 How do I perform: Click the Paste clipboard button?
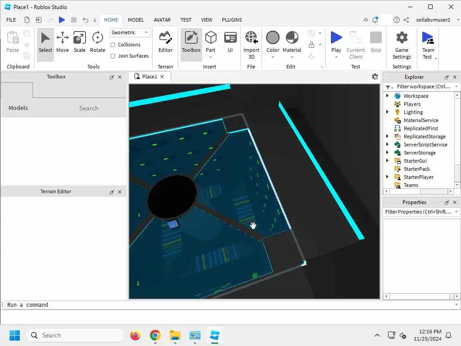click(12, 42)
